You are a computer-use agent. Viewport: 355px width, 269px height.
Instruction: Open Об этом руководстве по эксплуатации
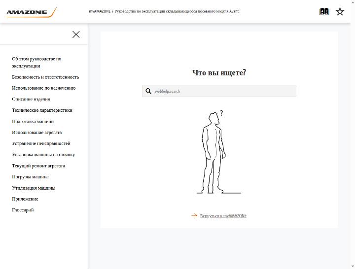[x=36, y=62]
